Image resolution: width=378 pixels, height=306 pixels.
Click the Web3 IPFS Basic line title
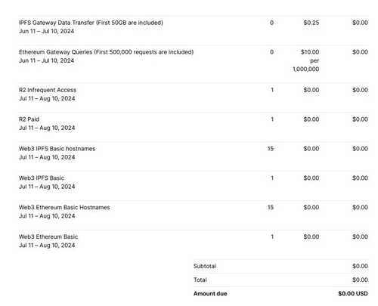click(42, 178)
